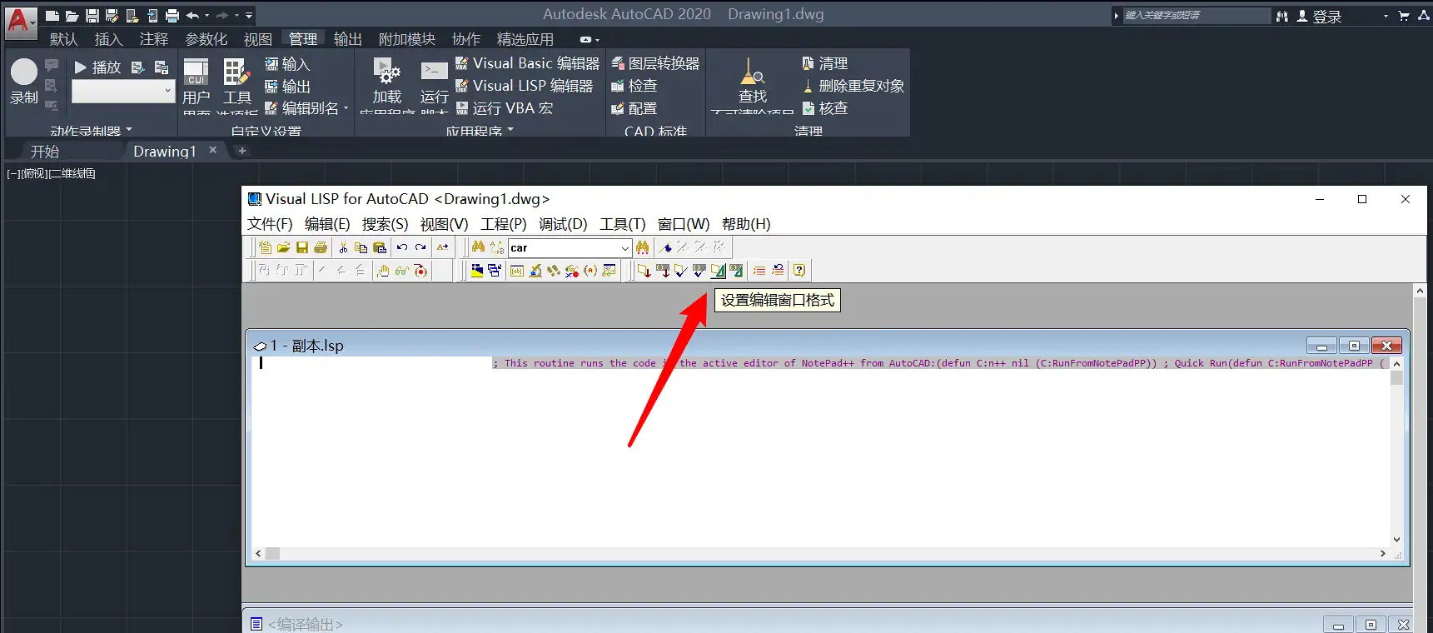Click the 图层转换器 button

click(x=655, y=63)
